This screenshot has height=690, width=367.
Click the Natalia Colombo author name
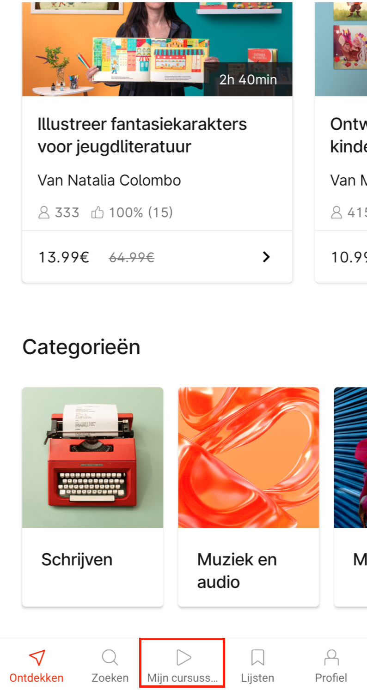pos(109,180)
